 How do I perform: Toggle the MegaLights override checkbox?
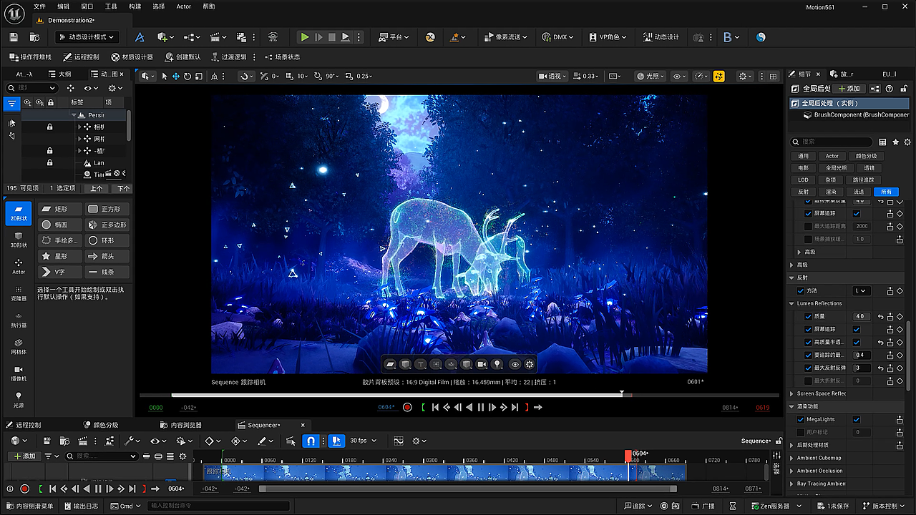801,419
